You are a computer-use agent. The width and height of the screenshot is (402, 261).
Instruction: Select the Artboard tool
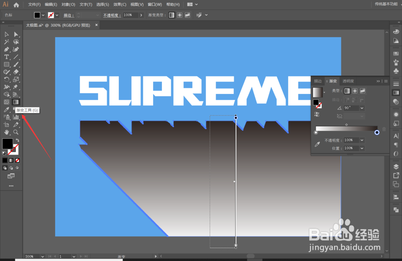click(6, 124)
